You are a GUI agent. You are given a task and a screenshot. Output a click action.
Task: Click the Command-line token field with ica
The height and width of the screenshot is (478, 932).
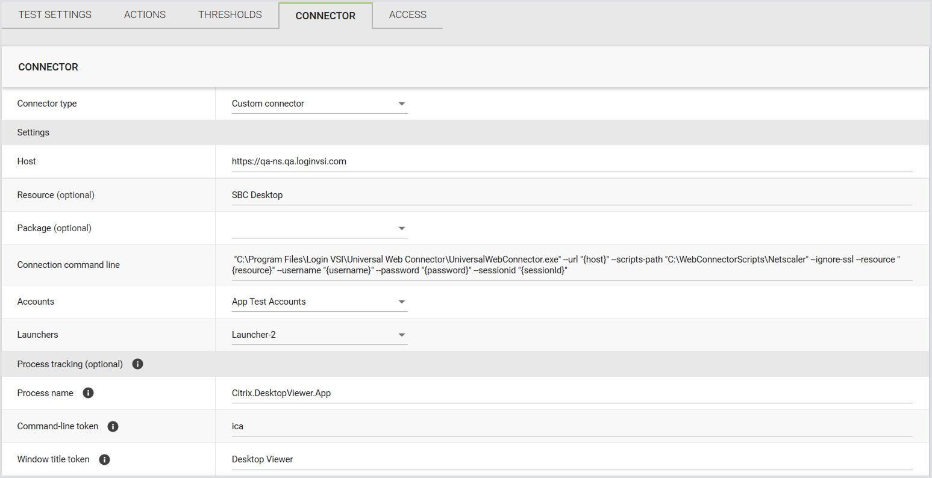pyautogui.click(x=572, y=426)
